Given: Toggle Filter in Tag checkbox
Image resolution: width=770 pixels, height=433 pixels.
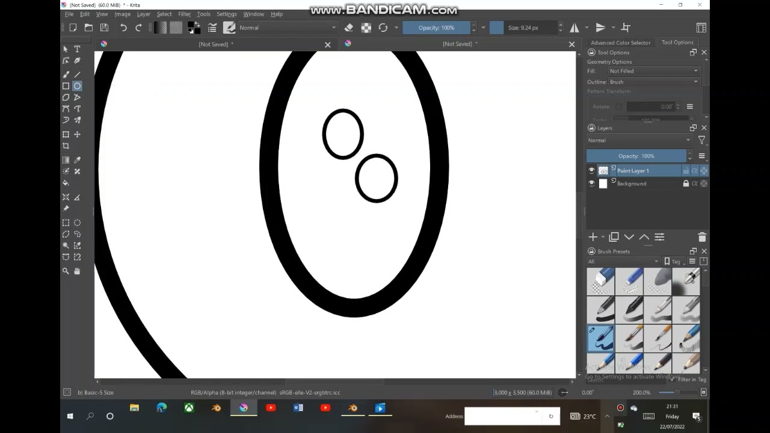Looking at the screenshot, I should (x=673, y=379).
